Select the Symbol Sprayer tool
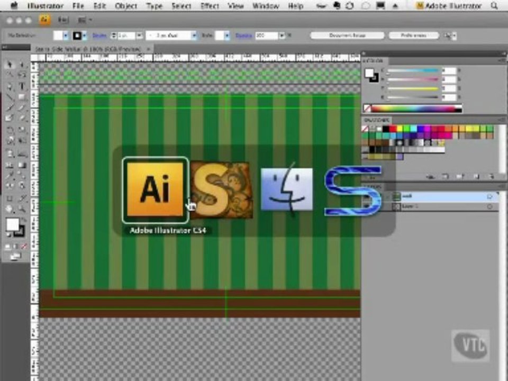This screenshot has width=508, height=381. click(10, 153)
